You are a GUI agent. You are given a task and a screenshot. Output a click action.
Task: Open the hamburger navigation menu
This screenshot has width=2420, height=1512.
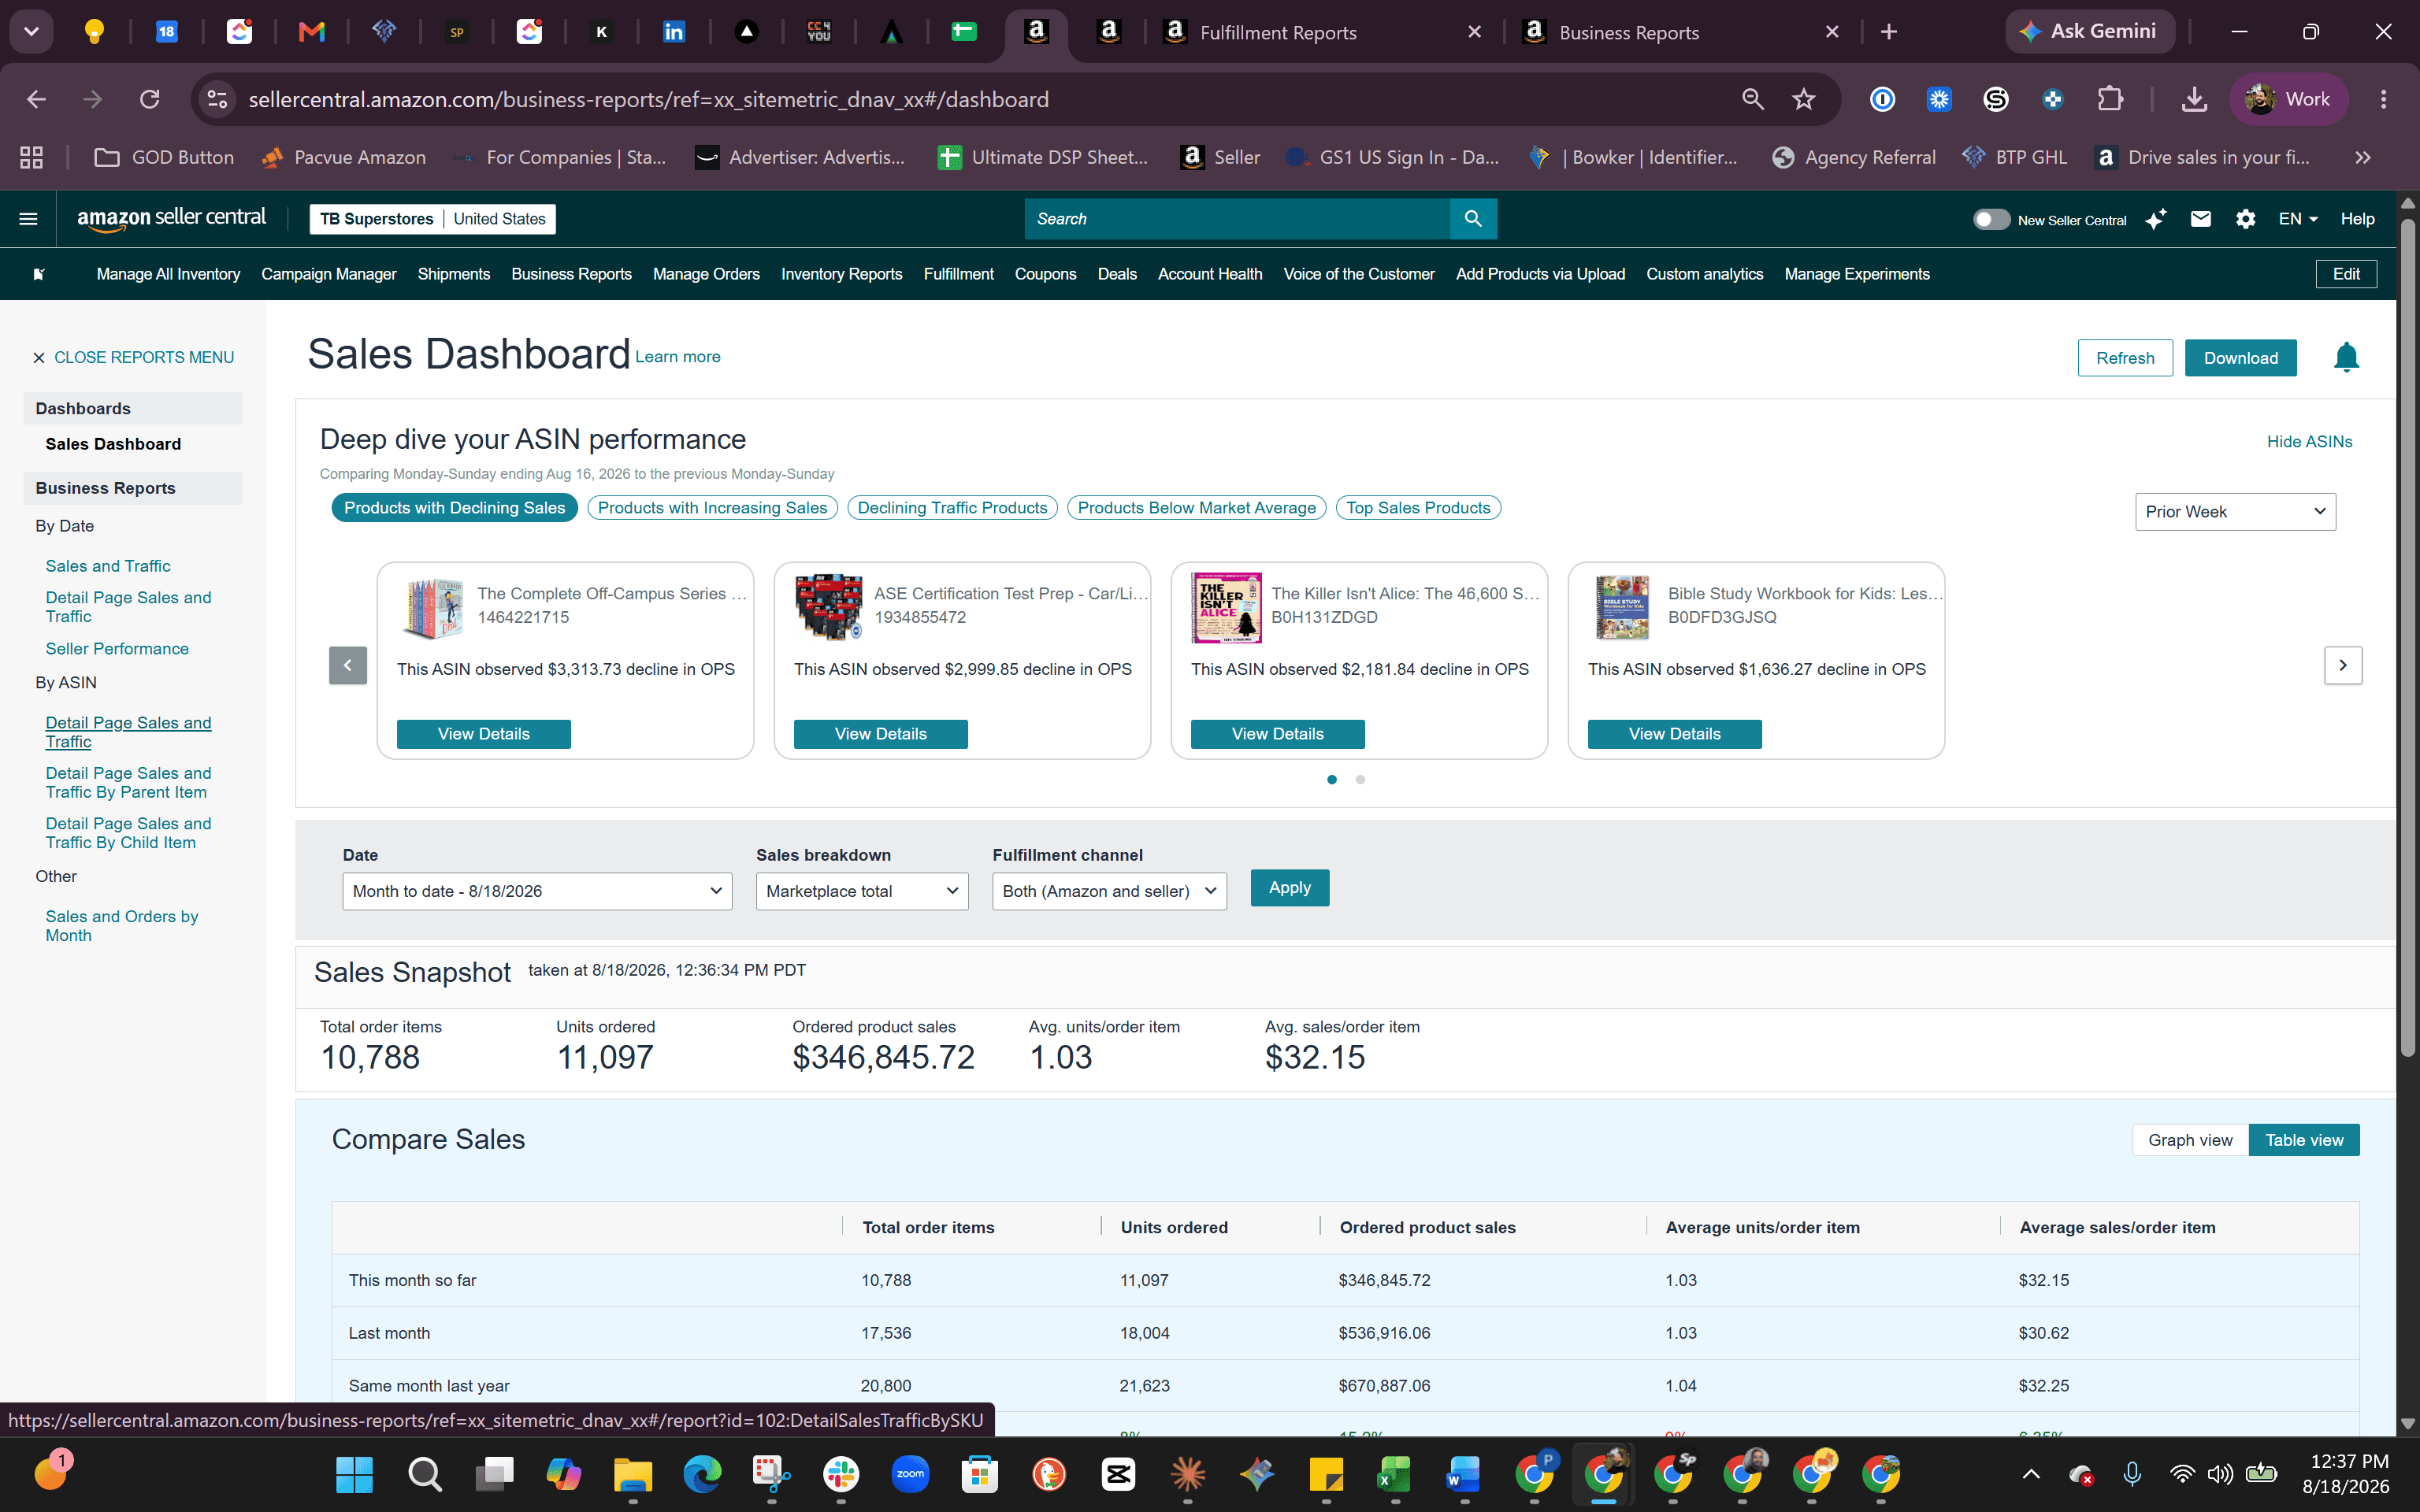(x=28, y=219)
